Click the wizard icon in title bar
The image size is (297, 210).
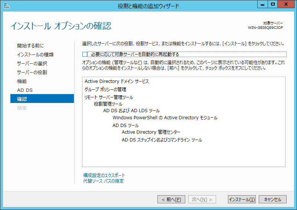(6, 5)
